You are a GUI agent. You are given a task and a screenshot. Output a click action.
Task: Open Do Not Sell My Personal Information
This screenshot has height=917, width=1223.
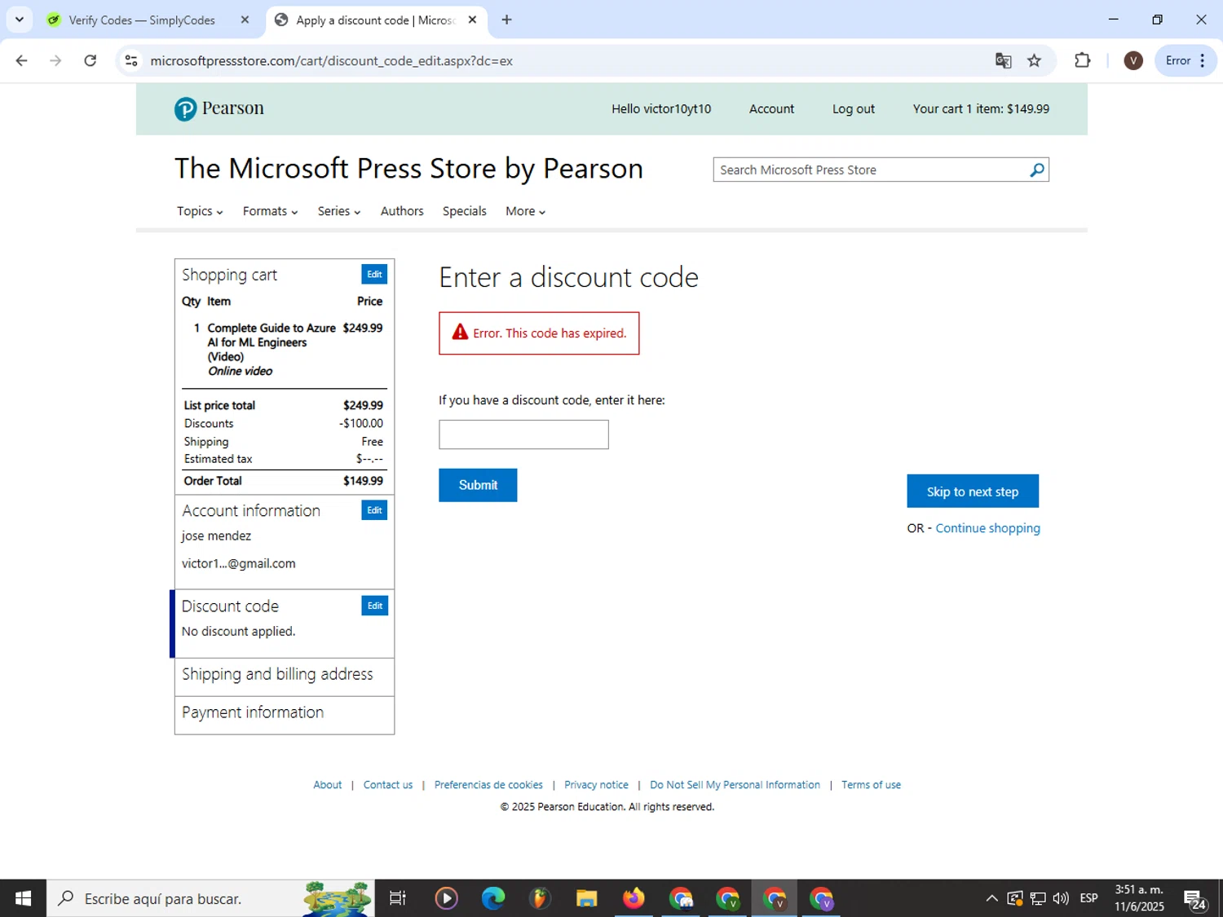coord(735,785)
